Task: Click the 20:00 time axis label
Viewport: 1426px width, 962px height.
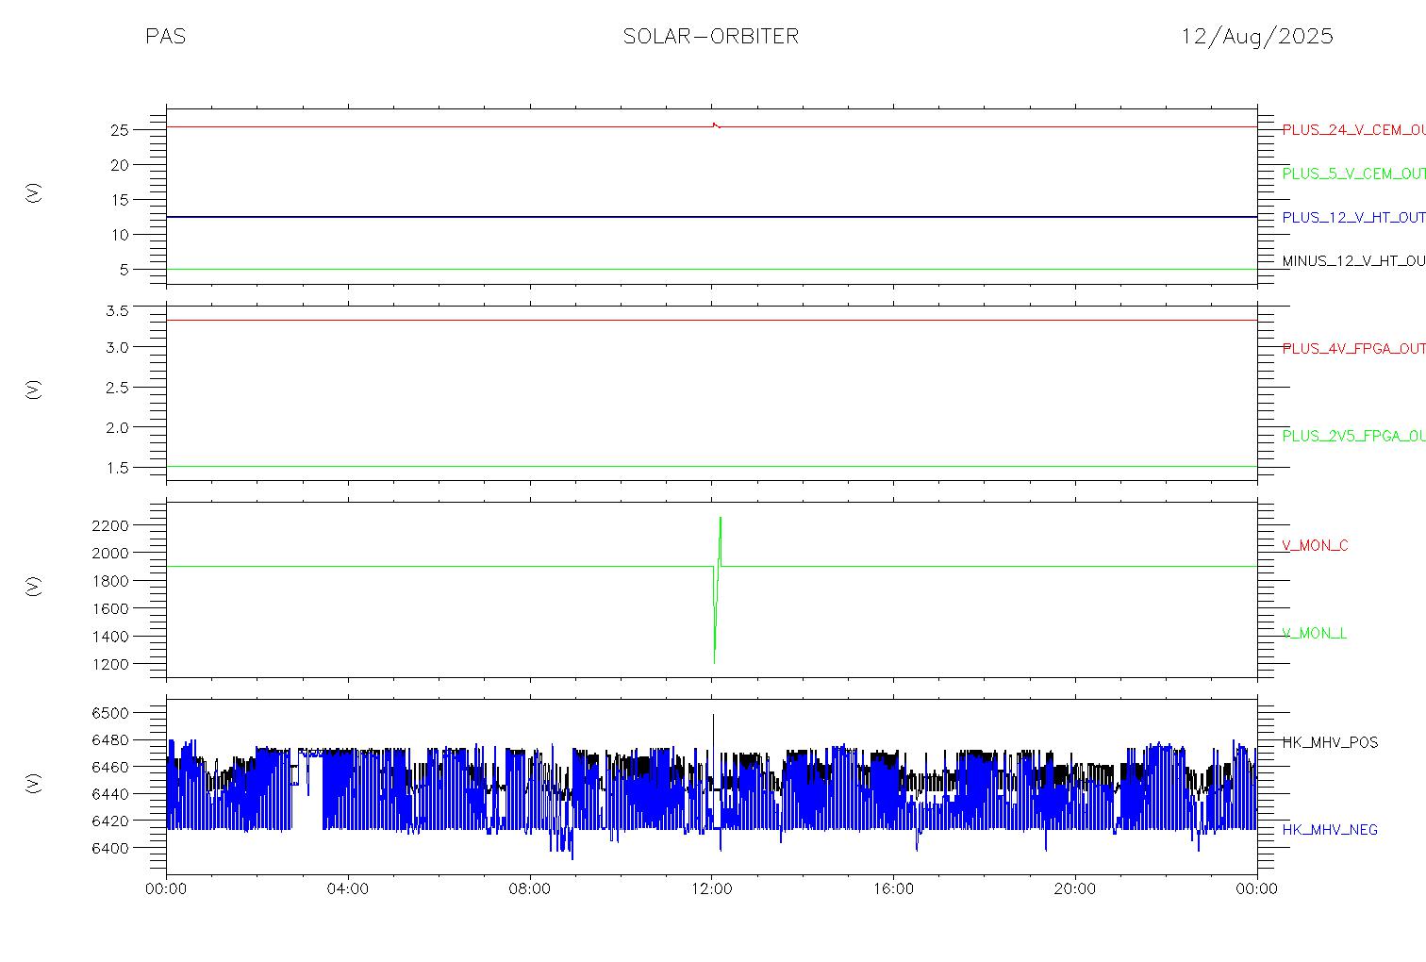Action: tap(1075, 889)
